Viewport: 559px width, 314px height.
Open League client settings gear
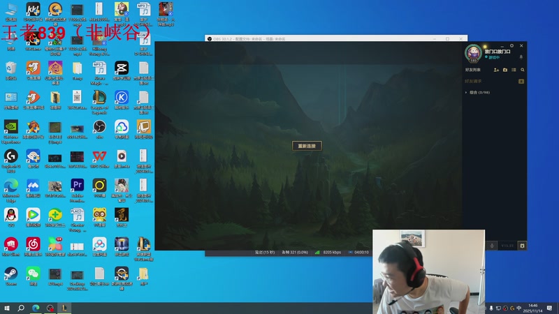pos(511,45)
